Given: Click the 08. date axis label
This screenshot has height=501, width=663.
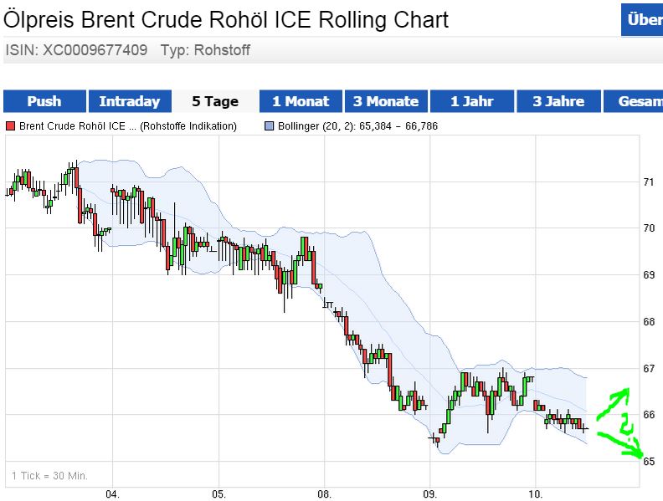Looking at the screenshot, I should point(325,493).
